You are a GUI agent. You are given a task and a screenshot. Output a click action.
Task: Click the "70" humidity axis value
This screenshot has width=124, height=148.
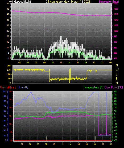click(5, 106)
